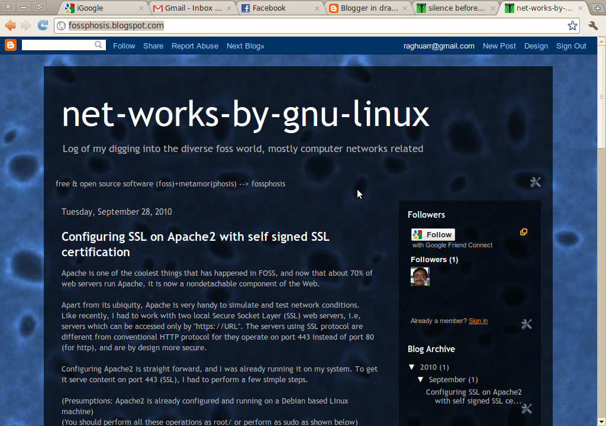Close the iGoogle tab
Screen dimensions: 606x426
point(141,8)
